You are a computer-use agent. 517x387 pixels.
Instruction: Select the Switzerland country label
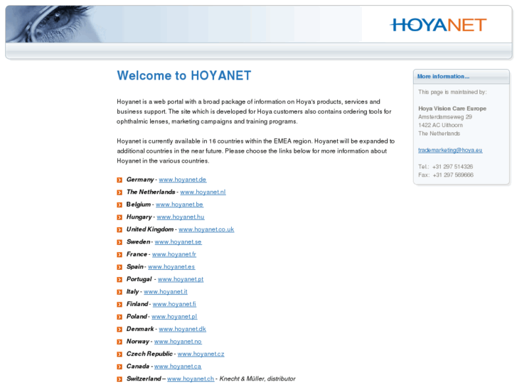click(144, 378)
